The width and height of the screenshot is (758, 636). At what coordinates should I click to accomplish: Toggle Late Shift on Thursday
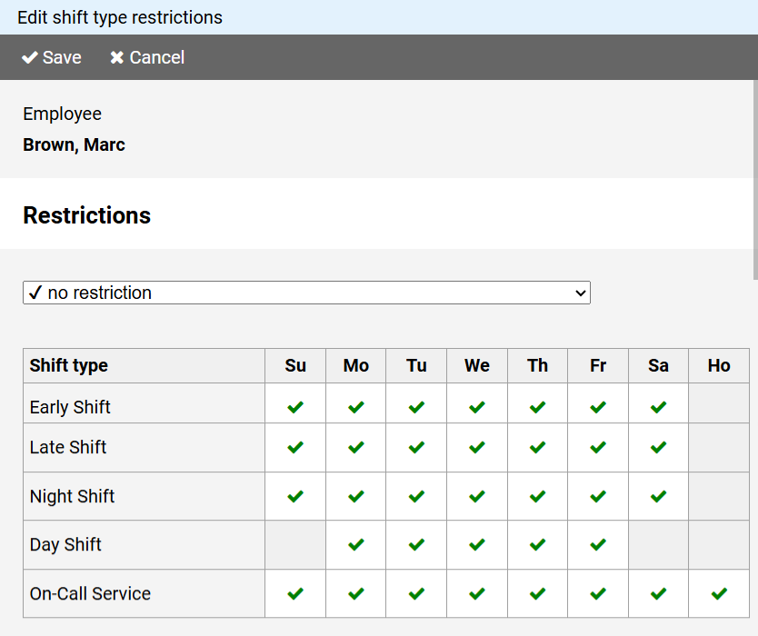(537, 448)
